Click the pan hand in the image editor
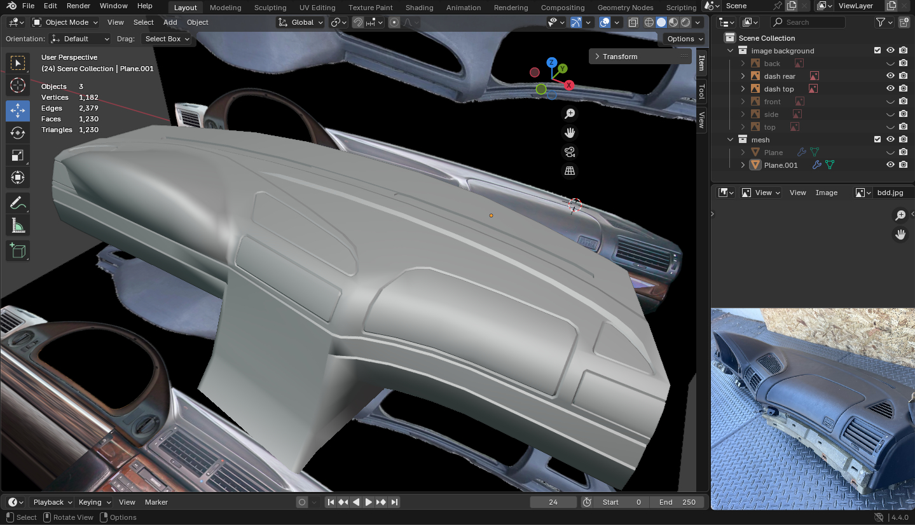The width and height of the screenshot is (915, 525). coord(900,235)
